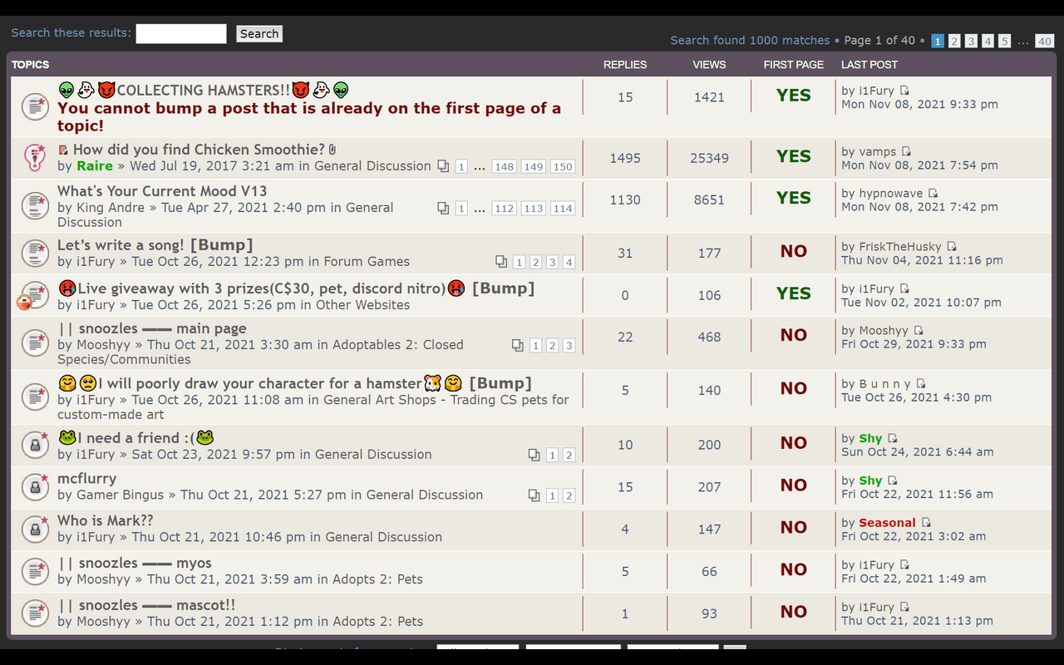
Task: Open the Who is Mark?? topic
Action: [x=105, y=520]
